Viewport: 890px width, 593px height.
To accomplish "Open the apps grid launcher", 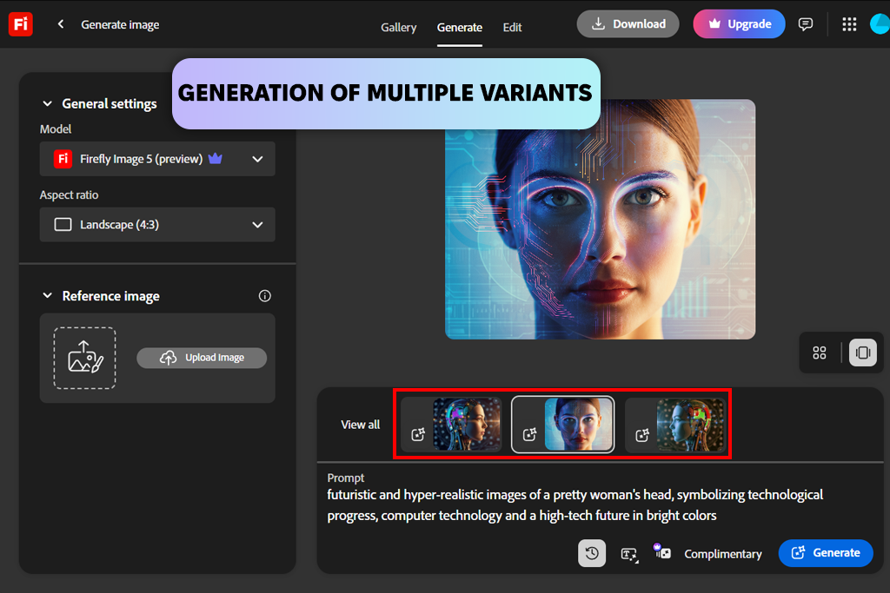I will coord(849,24).
